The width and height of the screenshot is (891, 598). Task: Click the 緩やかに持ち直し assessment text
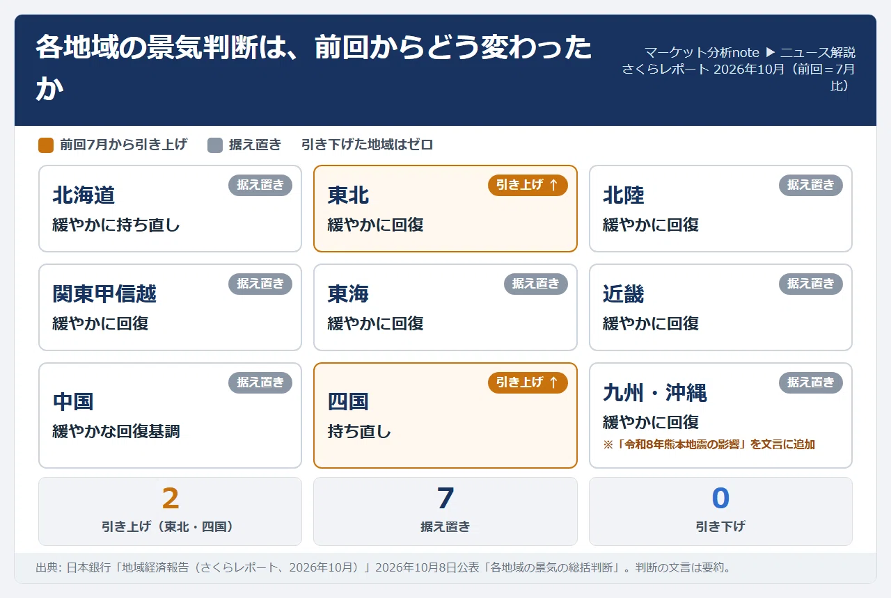116,225
